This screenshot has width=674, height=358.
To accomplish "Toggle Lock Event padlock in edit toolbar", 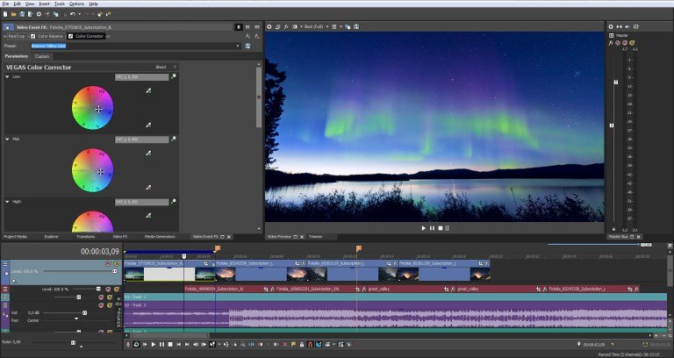I will click(x=302, y=344).
